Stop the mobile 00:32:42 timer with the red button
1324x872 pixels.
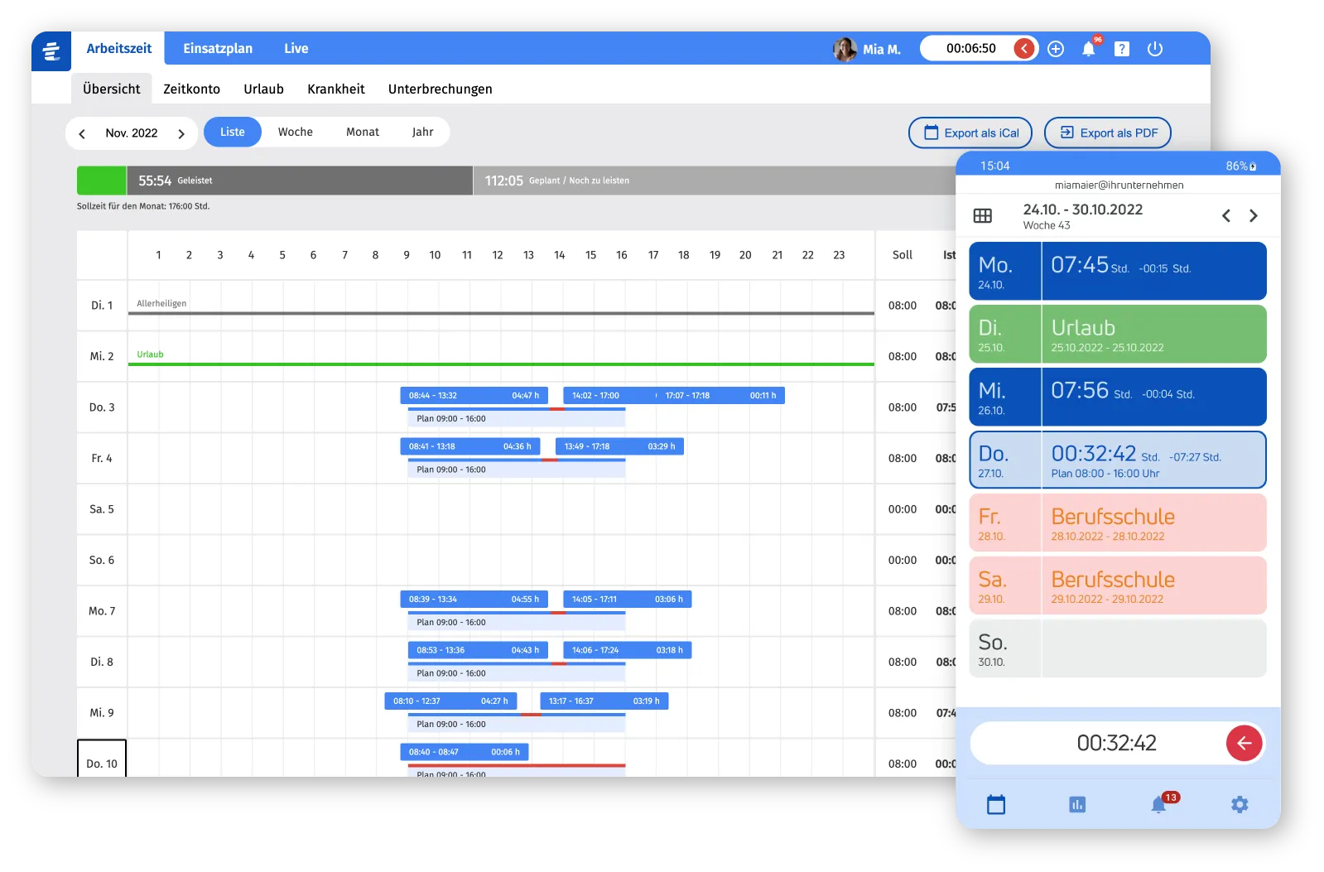1244,743
